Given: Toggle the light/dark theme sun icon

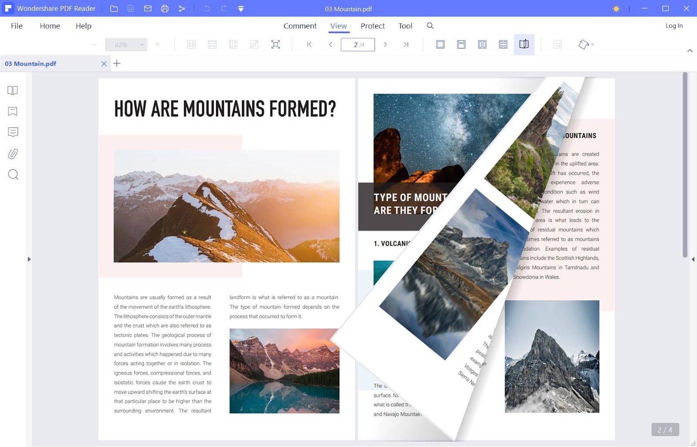Looking at the screenshot, I should click(616, 9).
